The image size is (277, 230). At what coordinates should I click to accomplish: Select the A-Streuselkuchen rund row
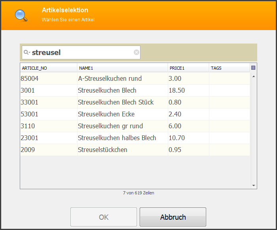(x=135, y=78)
